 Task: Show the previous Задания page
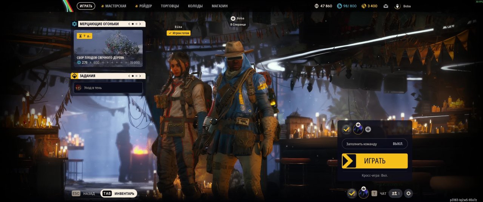(x=129, y=76)
